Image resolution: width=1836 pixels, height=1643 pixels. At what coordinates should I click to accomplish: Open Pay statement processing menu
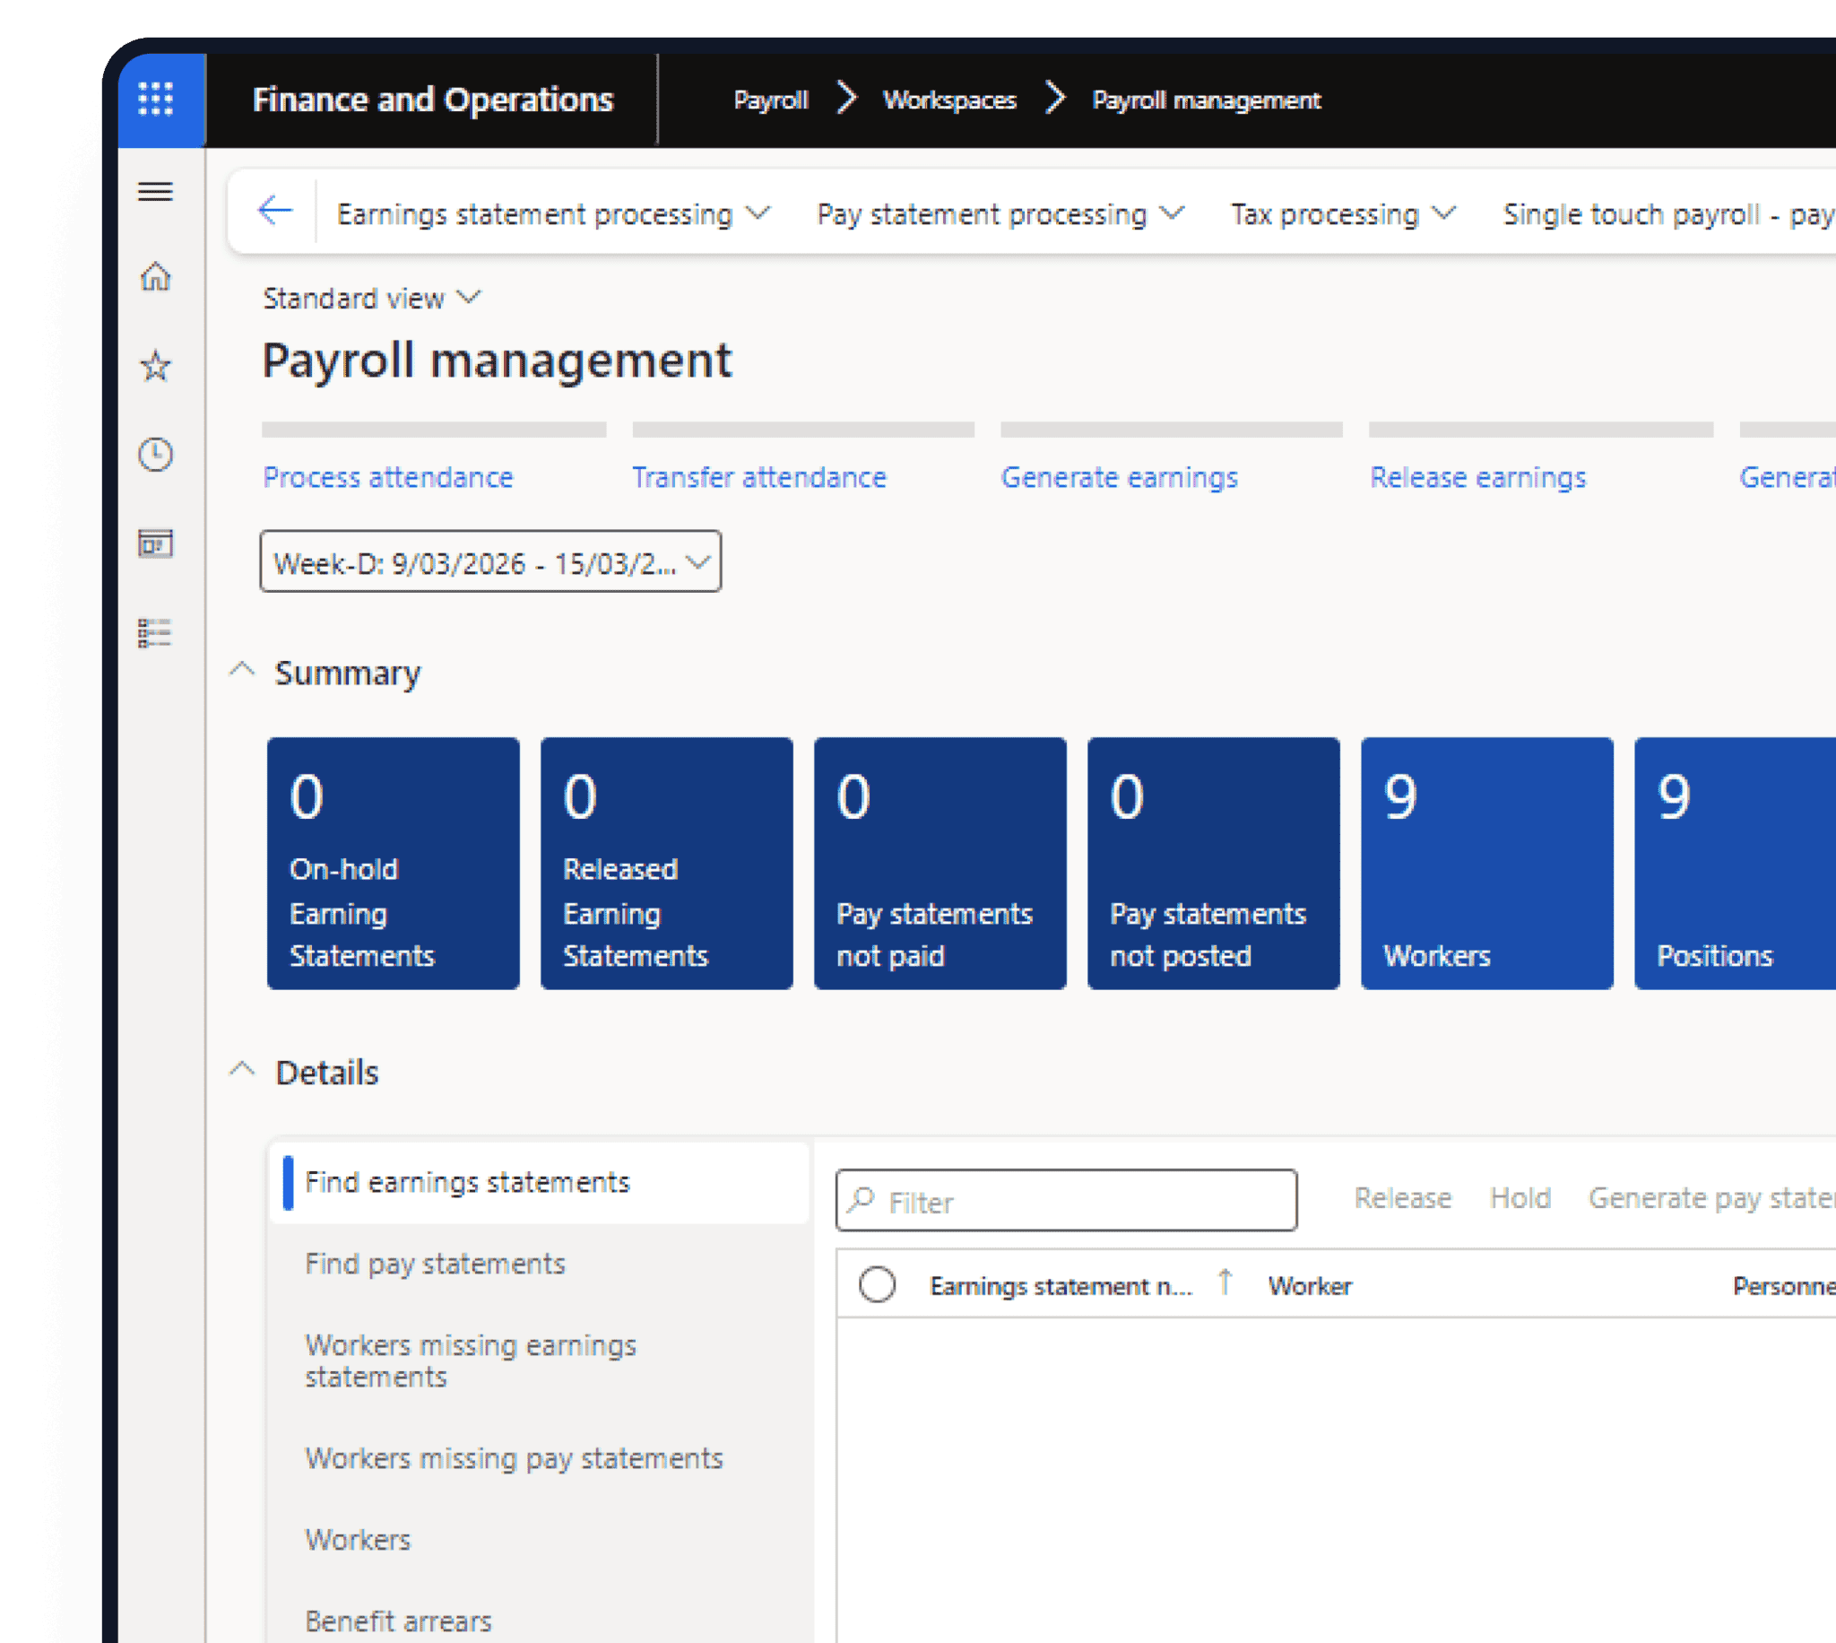point(1000,214)
